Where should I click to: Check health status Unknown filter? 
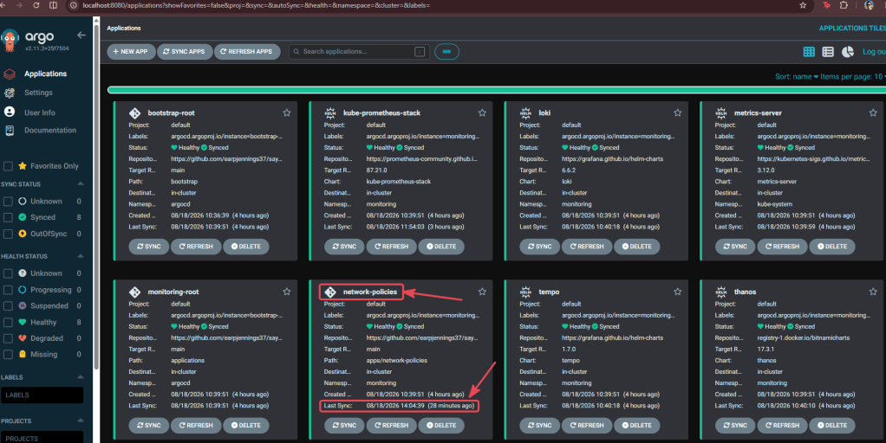(8, 273)
